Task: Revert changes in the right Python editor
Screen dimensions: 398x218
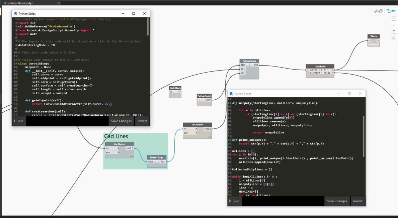Action: click(x=358, y=201)
